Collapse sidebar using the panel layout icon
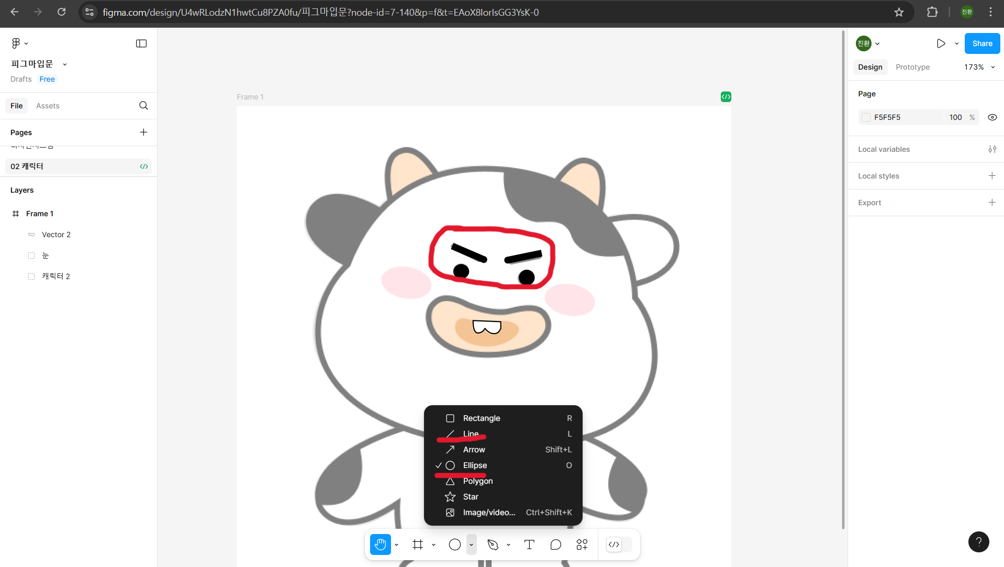This screenshot has width=1004, height=567. coord(141,43)
